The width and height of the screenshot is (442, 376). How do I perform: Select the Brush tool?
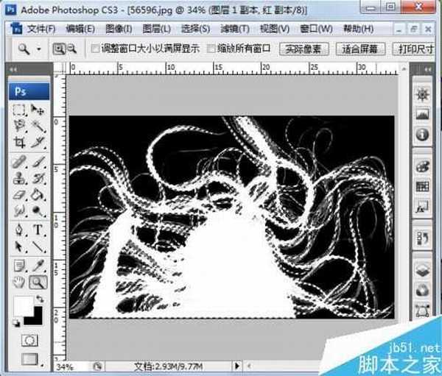[x=38, y=162]
